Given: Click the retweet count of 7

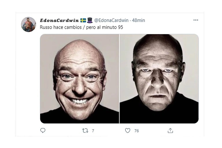Looking at the screenshot, I should [x=93, y=131].
